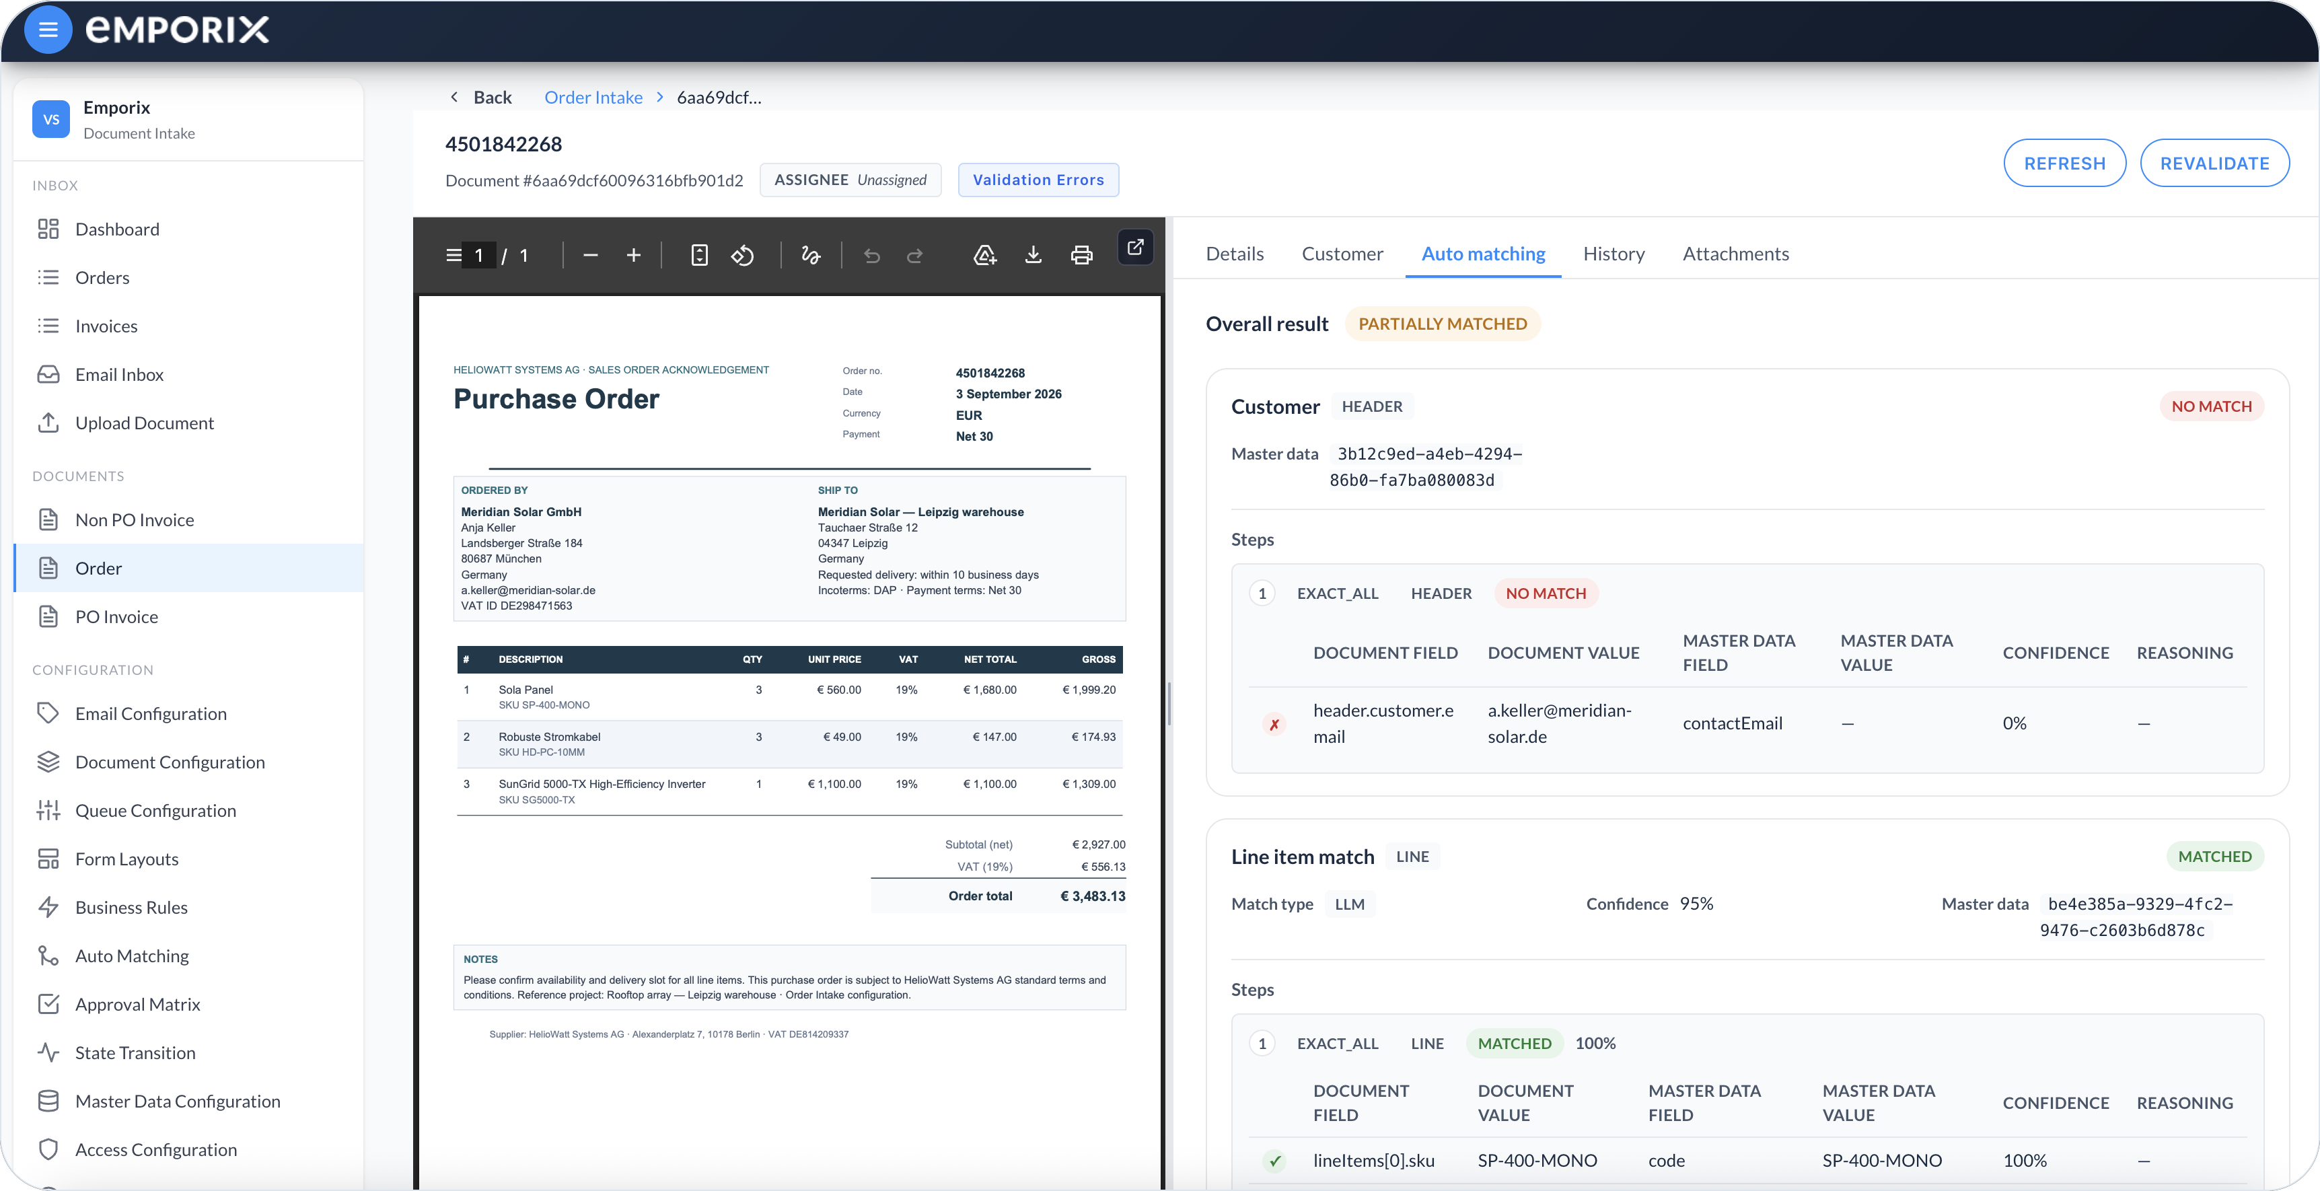Screen dimensions: 2320x1191
Task: Open Non PO Invoice documents
Action: [188, 519]
